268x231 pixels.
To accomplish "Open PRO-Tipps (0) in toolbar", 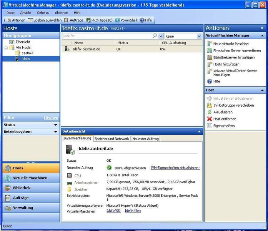I will pos(99,20).
